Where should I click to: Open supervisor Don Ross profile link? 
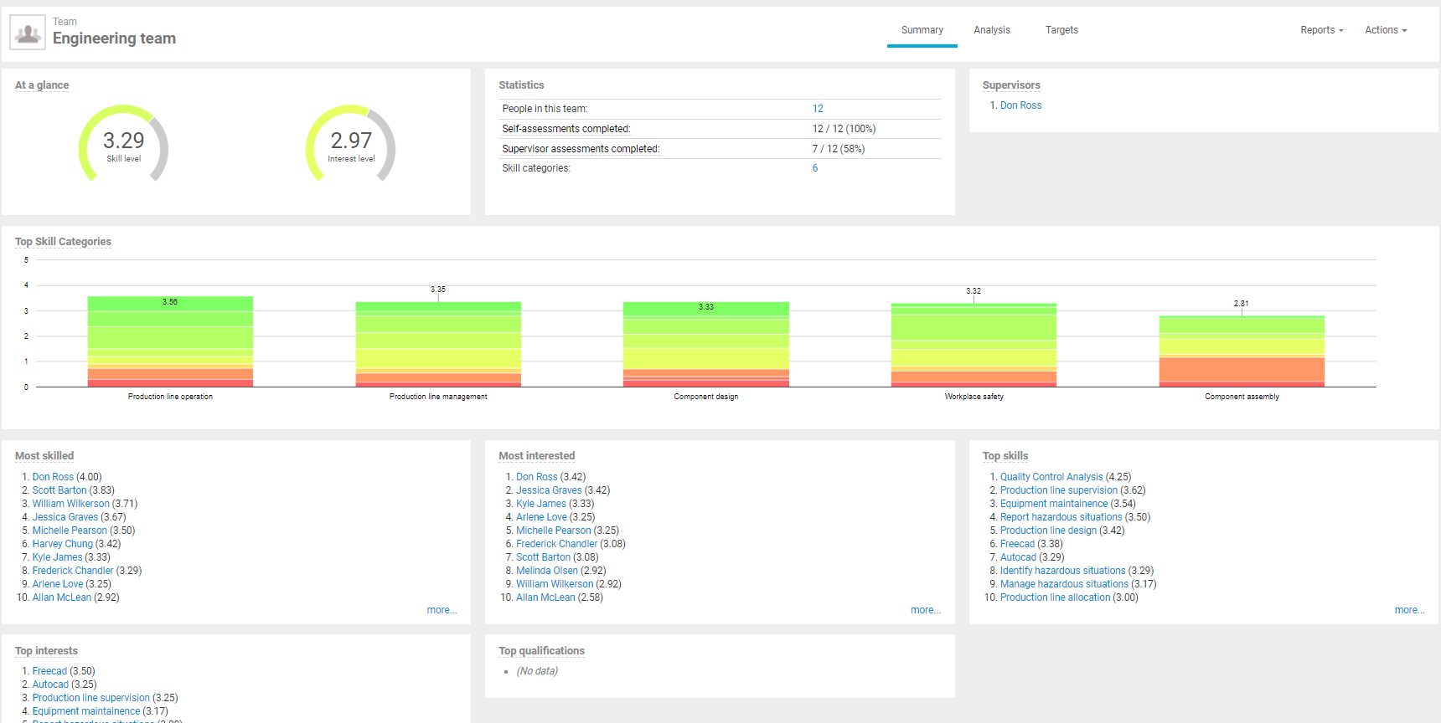(x=1020, y=105)
